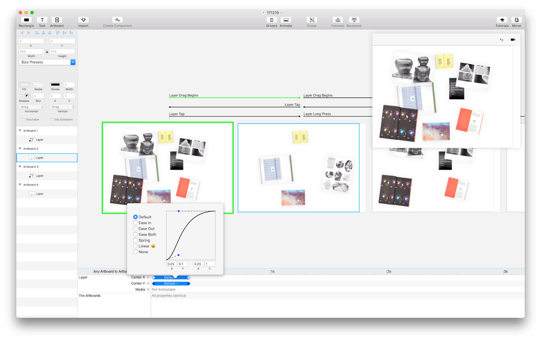The height and width of the screenshot is (341, 541).
Task: Click the Fill color swatch
Action: point(24,85)
